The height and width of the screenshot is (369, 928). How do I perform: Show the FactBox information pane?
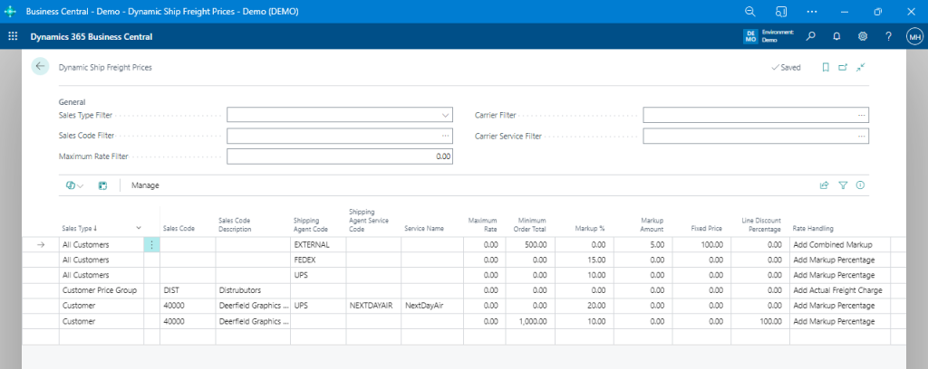[861, 185]
